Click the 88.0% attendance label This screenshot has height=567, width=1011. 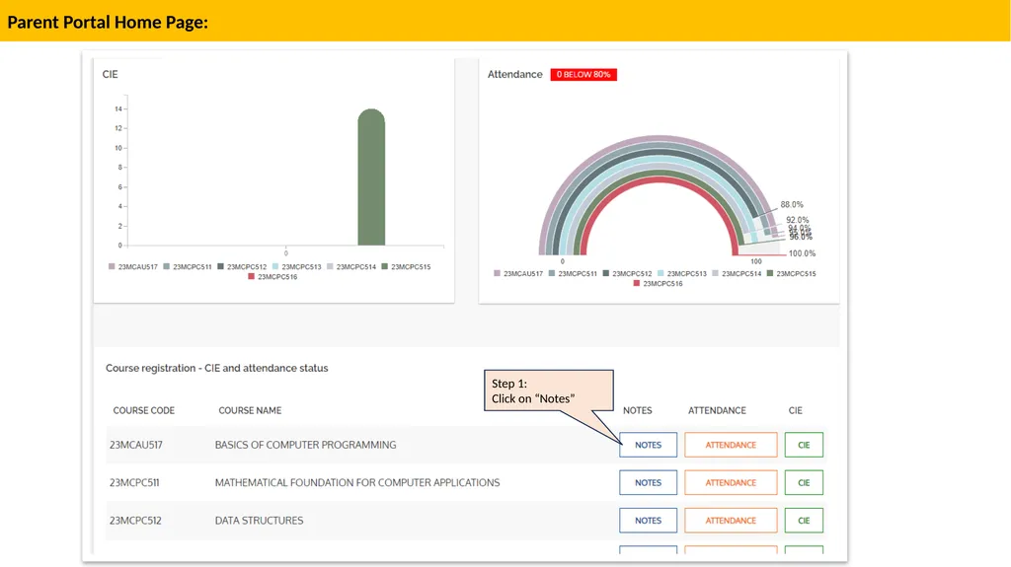(792, 205)
